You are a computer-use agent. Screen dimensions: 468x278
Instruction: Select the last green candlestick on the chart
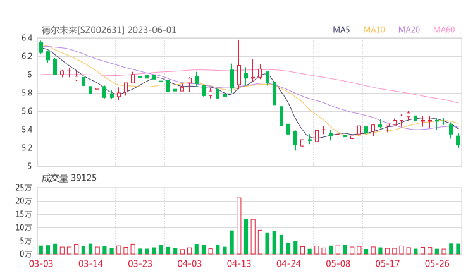458,140
